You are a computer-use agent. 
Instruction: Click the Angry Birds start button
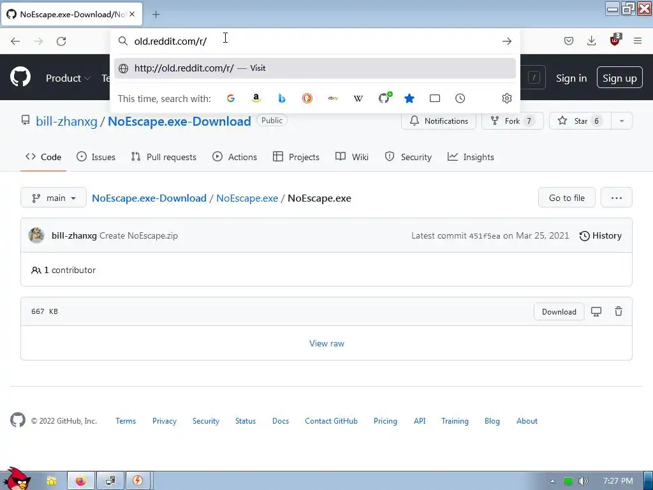pos(17,479)
